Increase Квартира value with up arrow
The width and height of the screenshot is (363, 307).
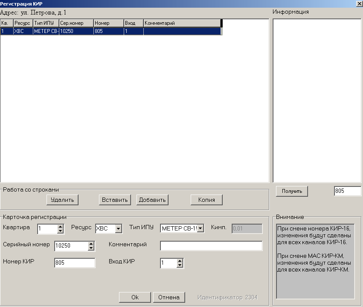pos(60,227)
